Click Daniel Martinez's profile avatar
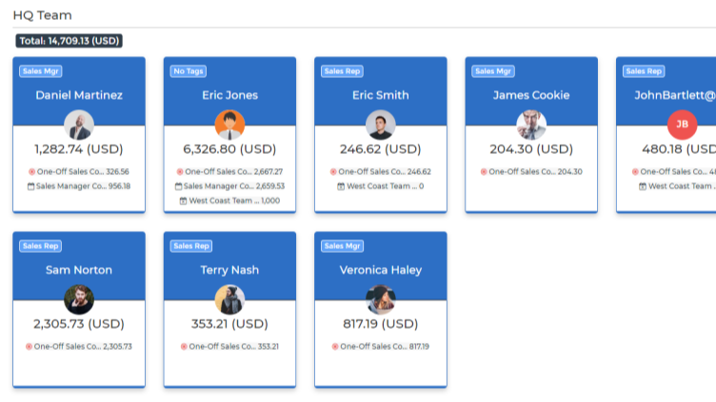The width and height of the screenshot is (716, 402). point(79,124)
